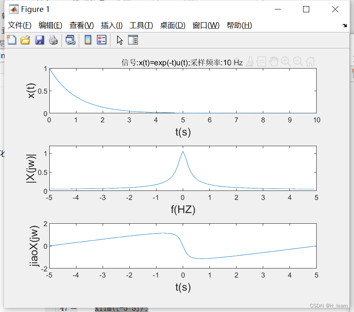Click the x(t) y-axis label
Image resolution: width=354 pixels, height=312 pixels.
pos(31,91)
